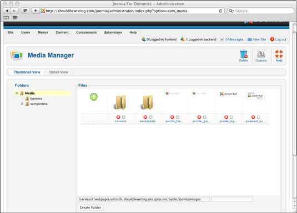Click the banners file name link
This screenshot has height=213, width=297.
pyautogui.click(x=120, y=121)
